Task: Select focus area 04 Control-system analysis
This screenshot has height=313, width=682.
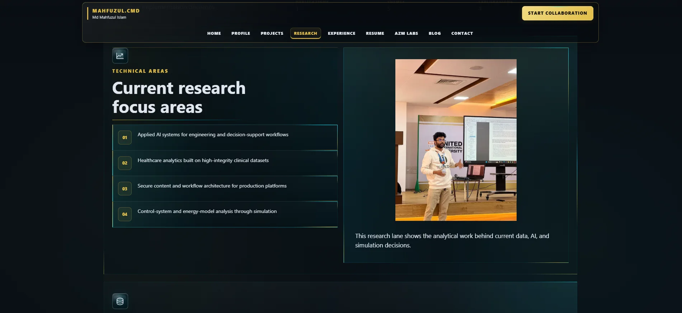Action: click(x=225, y=214)
